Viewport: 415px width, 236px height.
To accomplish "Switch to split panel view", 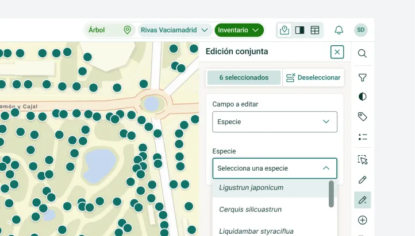I will [299, 30].
